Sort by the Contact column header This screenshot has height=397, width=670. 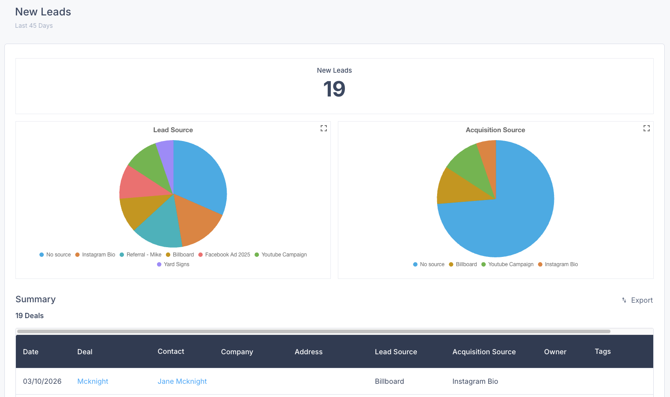click(x=171, y=352)
